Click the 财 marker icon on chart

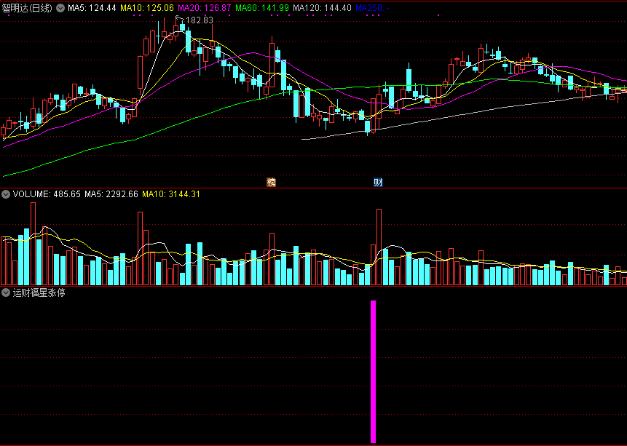coord(378,183)
